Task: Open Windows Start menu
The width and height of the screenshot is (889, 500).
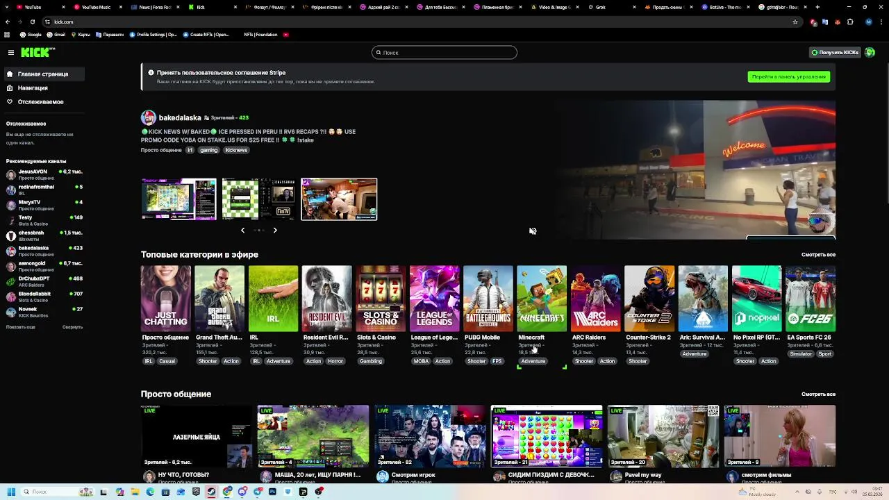Action: 10,492
